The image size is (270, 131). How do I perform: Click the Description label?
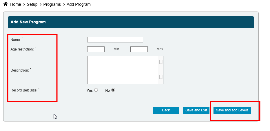coord(20,70)
